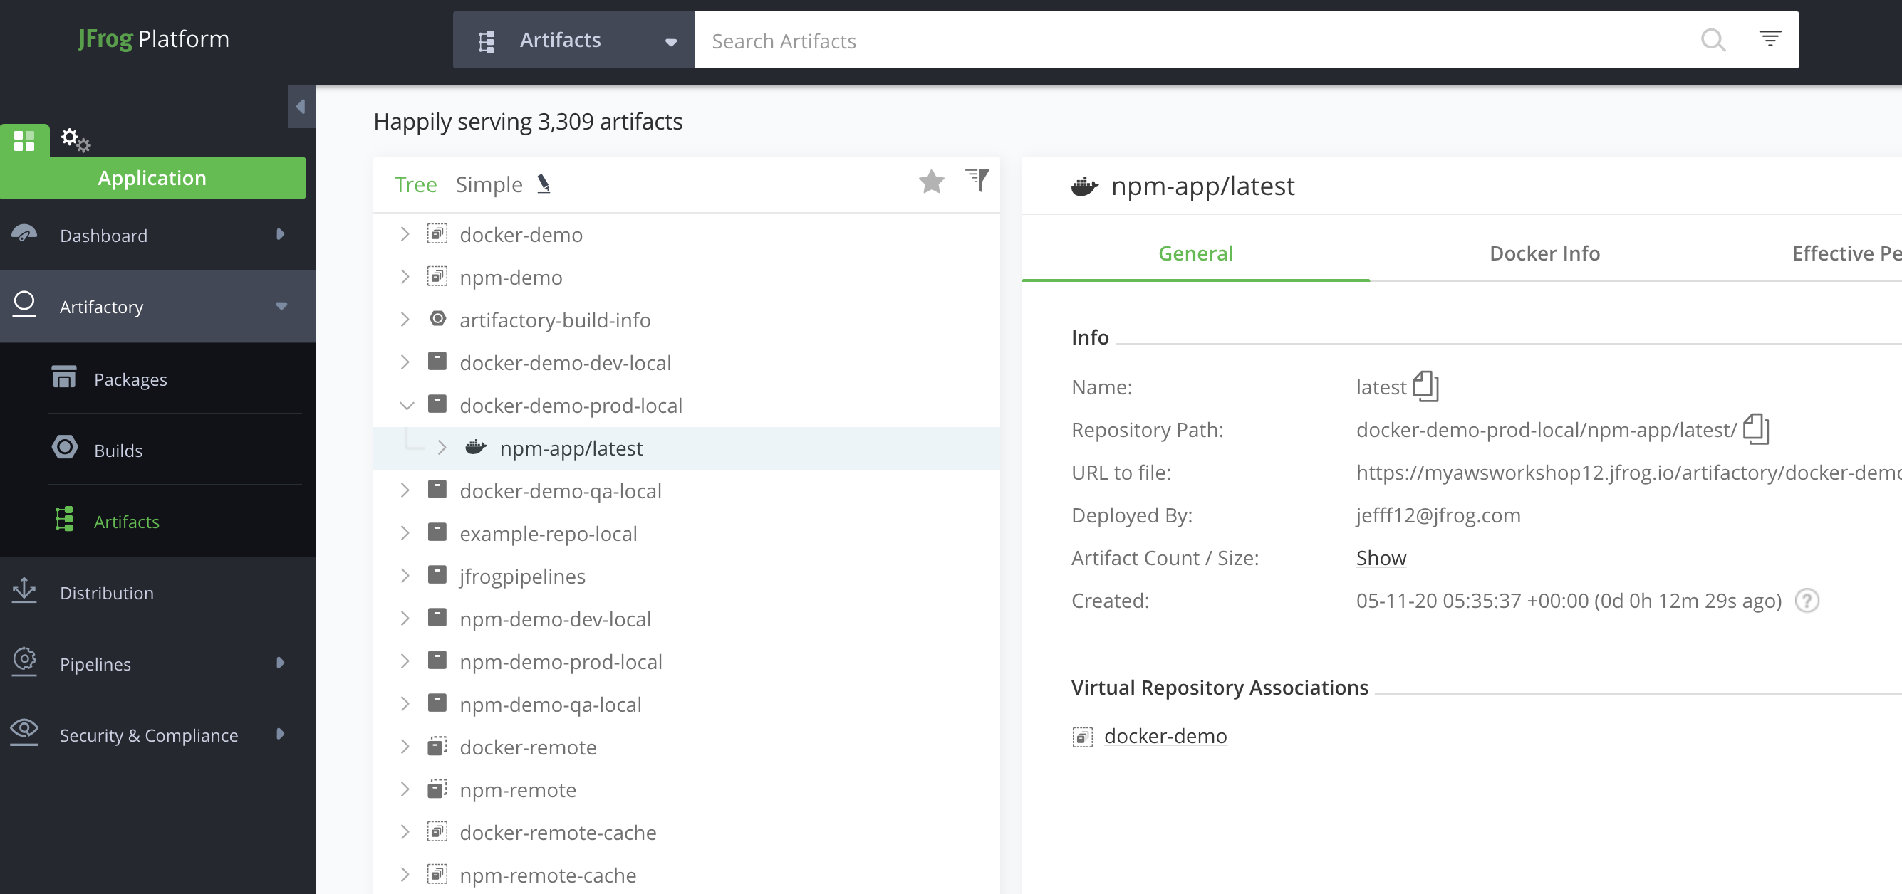Collapse the sidebar with arrow handle

(x=301, y=106)
